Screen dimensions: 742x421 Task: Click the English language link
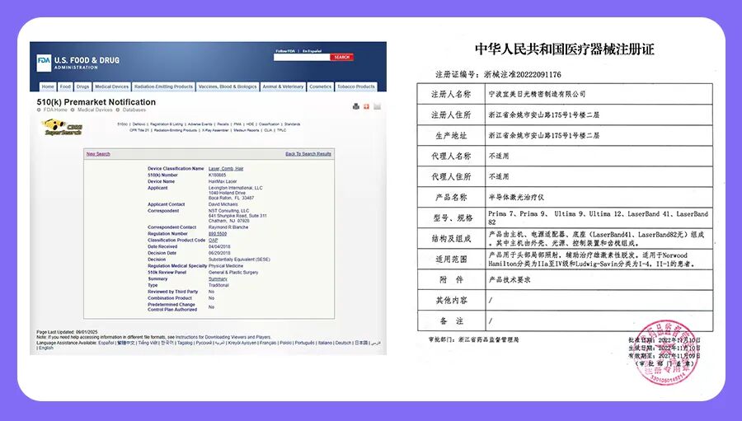point(46,348)
